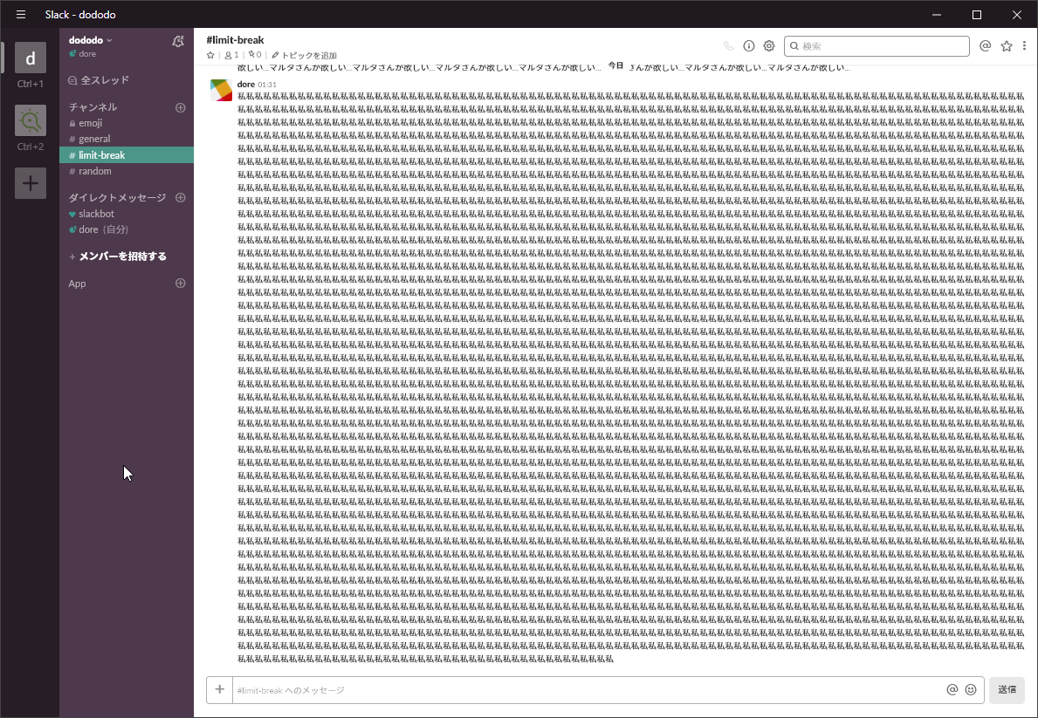This screenshot has width=1038, height=718.
Task: Star the limit-break channel
Action: click(x=210, y=55)
